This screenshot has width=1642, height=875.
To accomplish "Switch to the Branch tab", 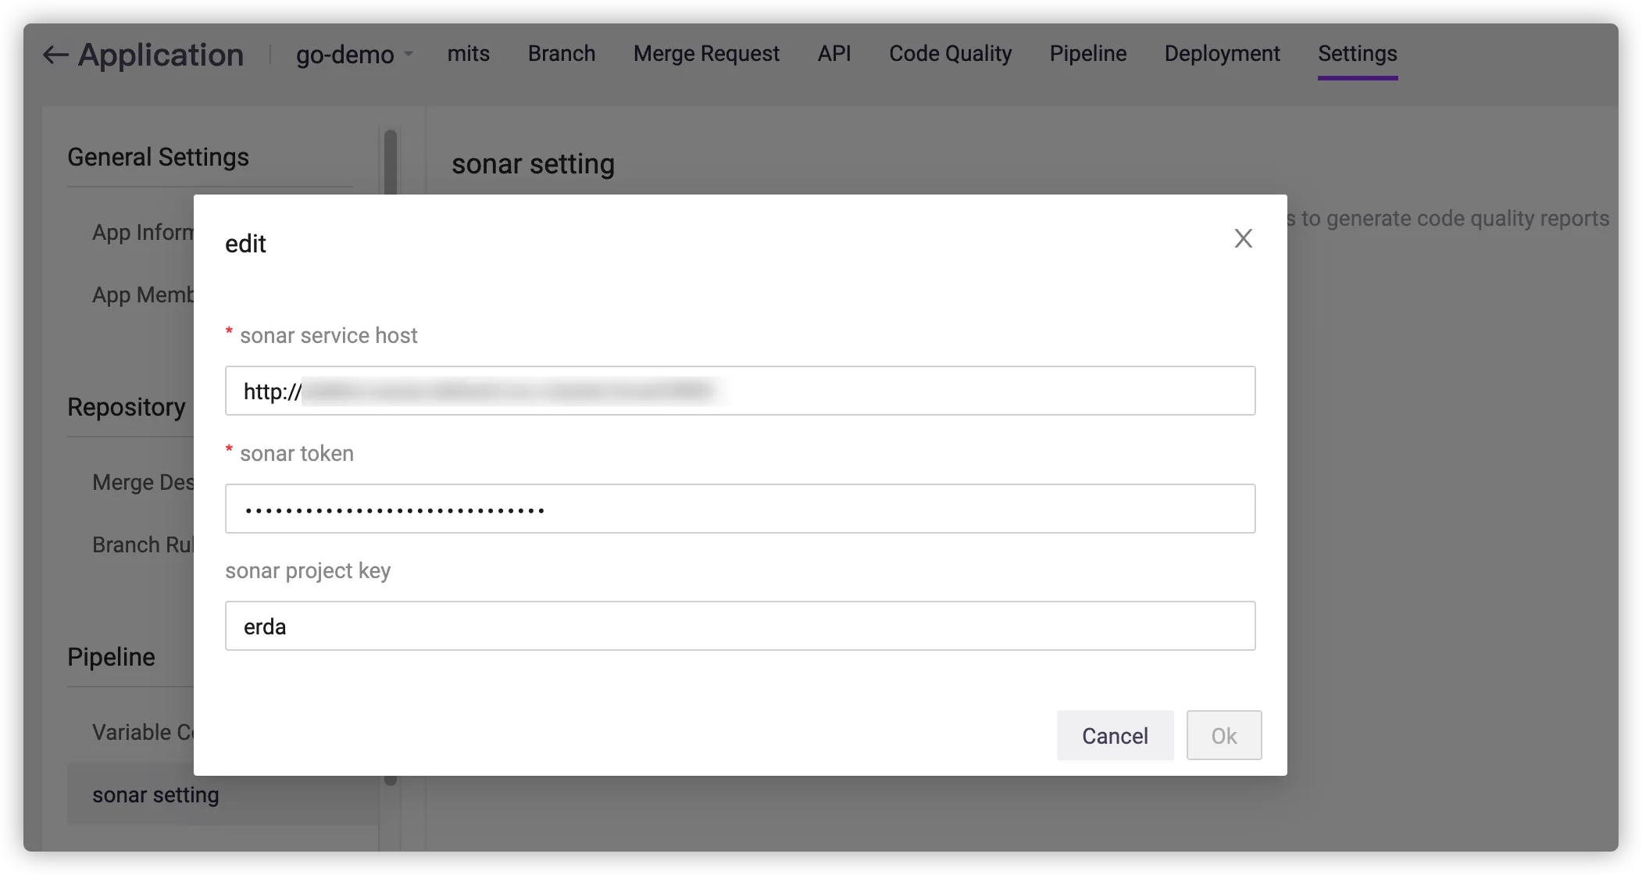I will tap(561, 54).
